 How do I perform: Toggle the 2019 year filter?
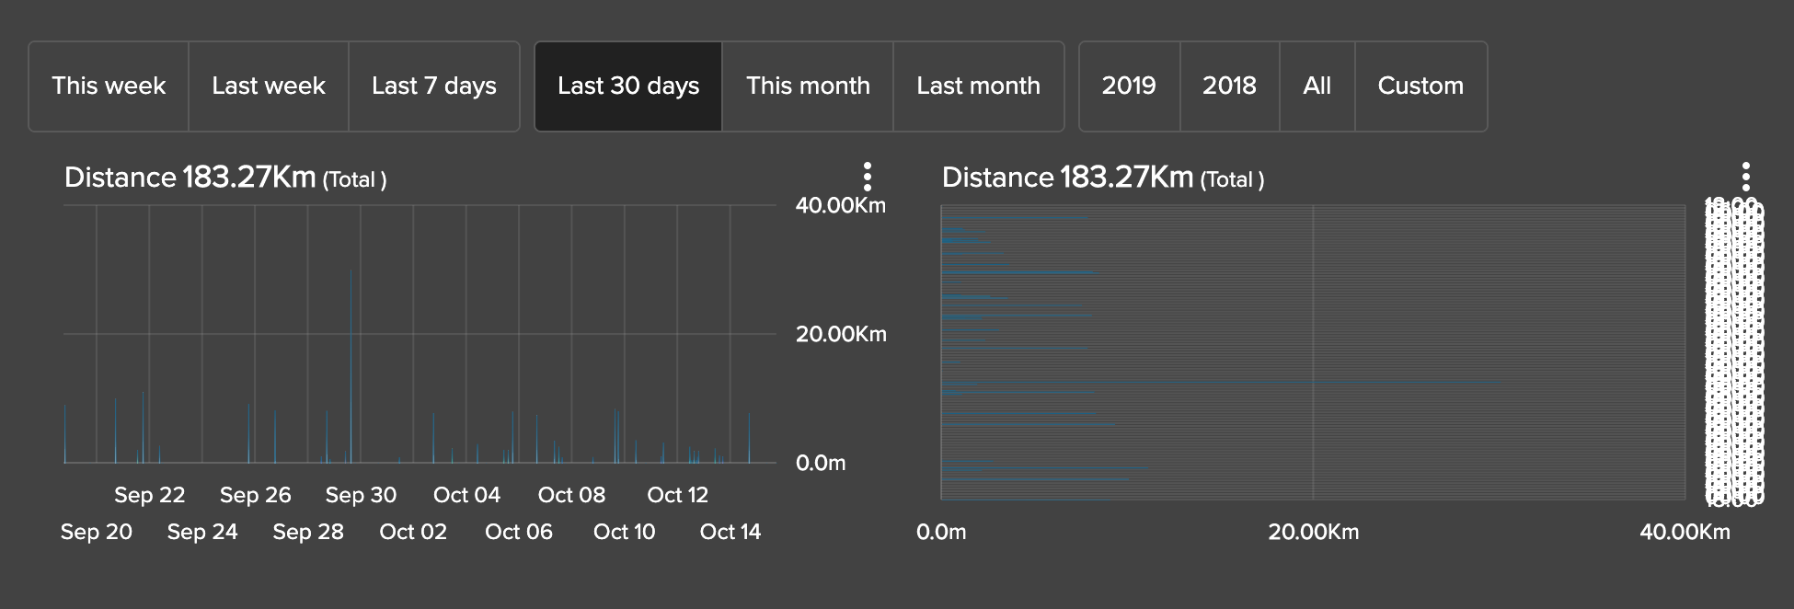1129,86
